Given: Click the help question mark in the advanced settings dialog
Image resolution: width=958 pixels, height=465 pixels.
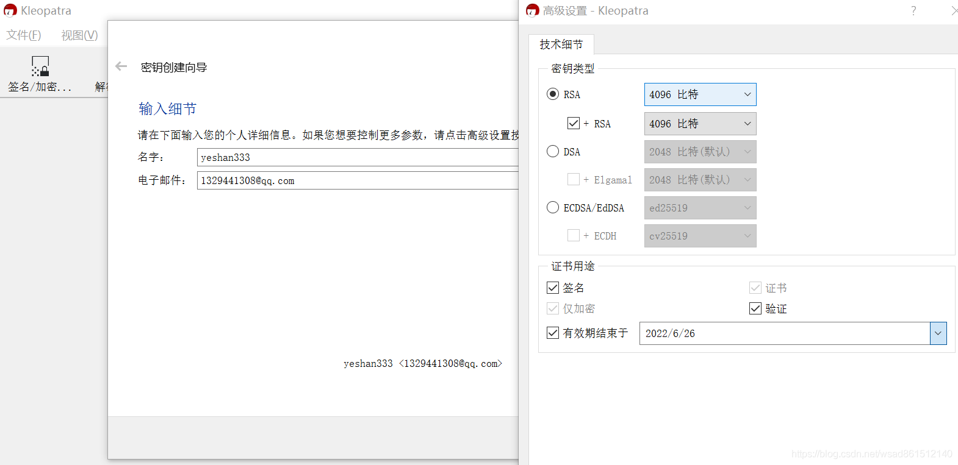Looking at the screenshot, I should pyautogui.click(x=913, y=10).
